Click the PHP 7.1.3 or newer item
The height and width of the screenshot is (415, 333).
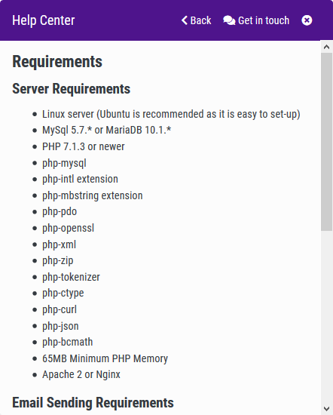pos(83,146)
